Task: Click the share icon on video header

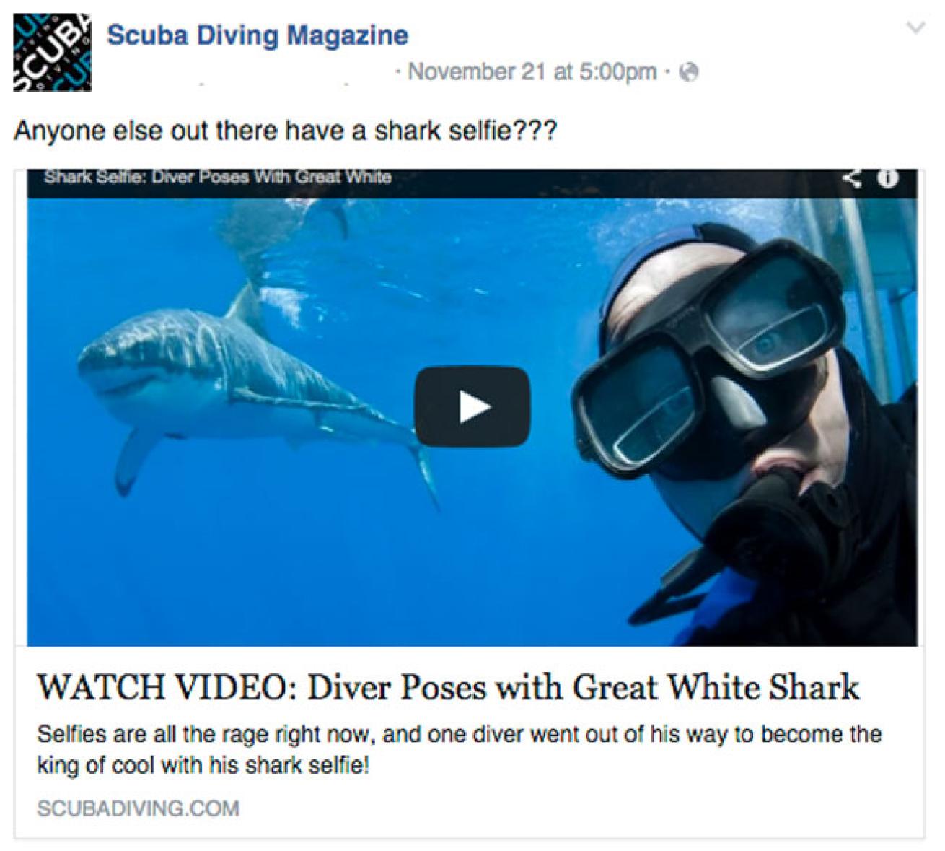Action: pyautogui.click(x=853, y=178)
